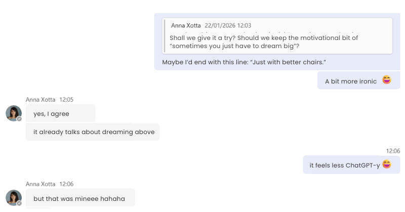Viewport: 405px width, 212px height.
Task: Select the "but that was mineee hahaha" message
Action: click(x=79, y=198)
